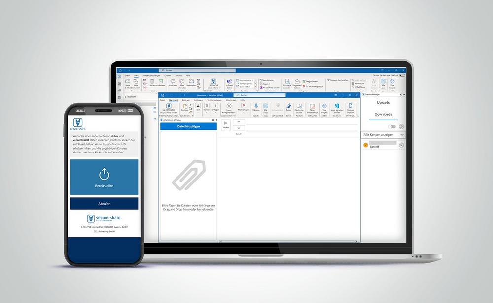Screen dimensions: 493x303
Task: Click Viva Insights icon in main ribbon
Action: [x=392, y=82]
